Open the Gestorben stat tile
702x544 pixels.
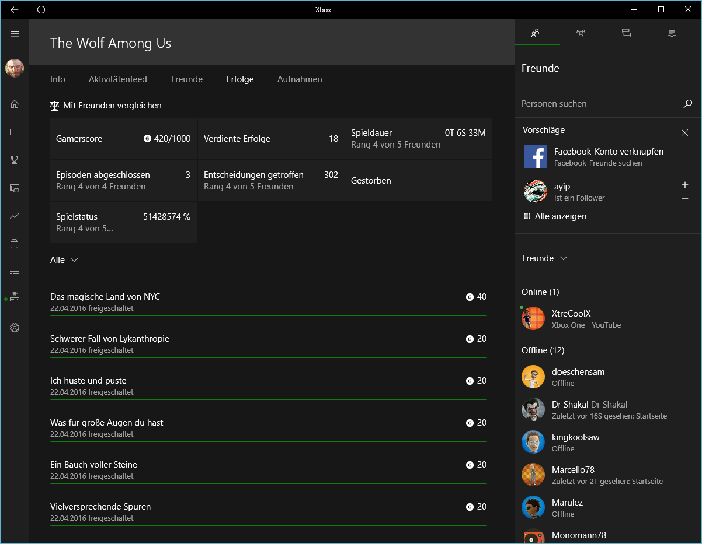coord(418,181)
